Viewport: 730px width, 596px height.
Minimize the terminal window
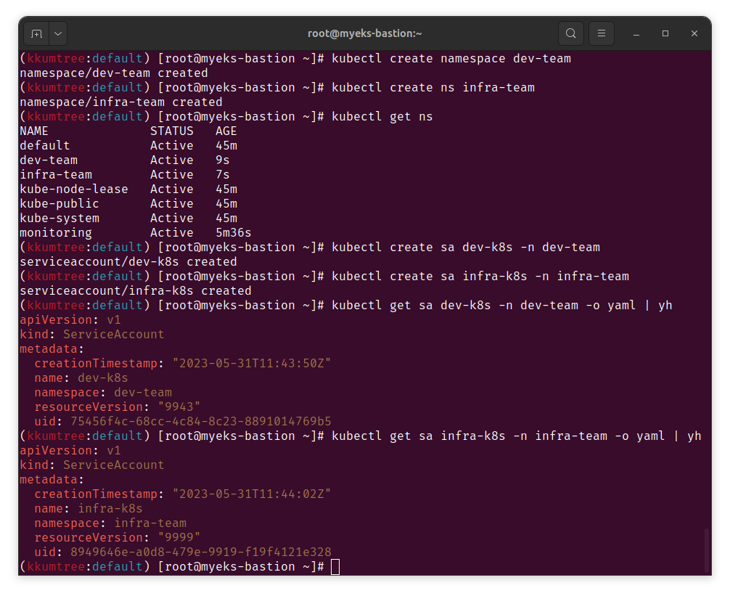click(x=636, y=33)
